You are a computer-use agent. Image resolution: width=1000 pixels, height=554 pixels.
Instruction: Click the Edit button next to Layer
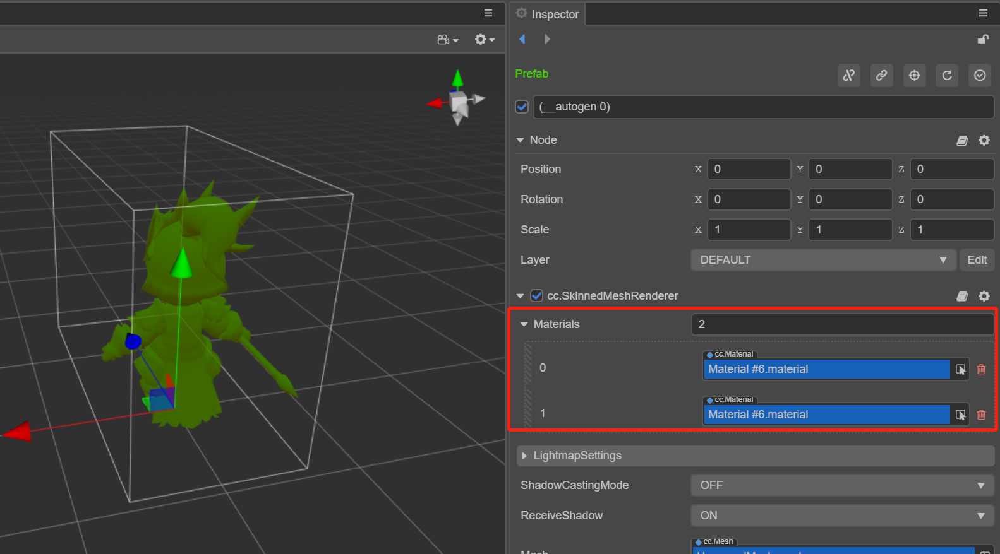977,260
